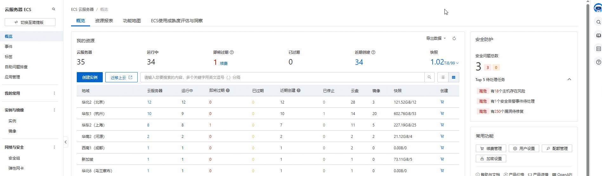The height and width of the screenshot is (176, 602).
Task: Click create cart icon for 西南1（成都）
Action: coord(442,148)
